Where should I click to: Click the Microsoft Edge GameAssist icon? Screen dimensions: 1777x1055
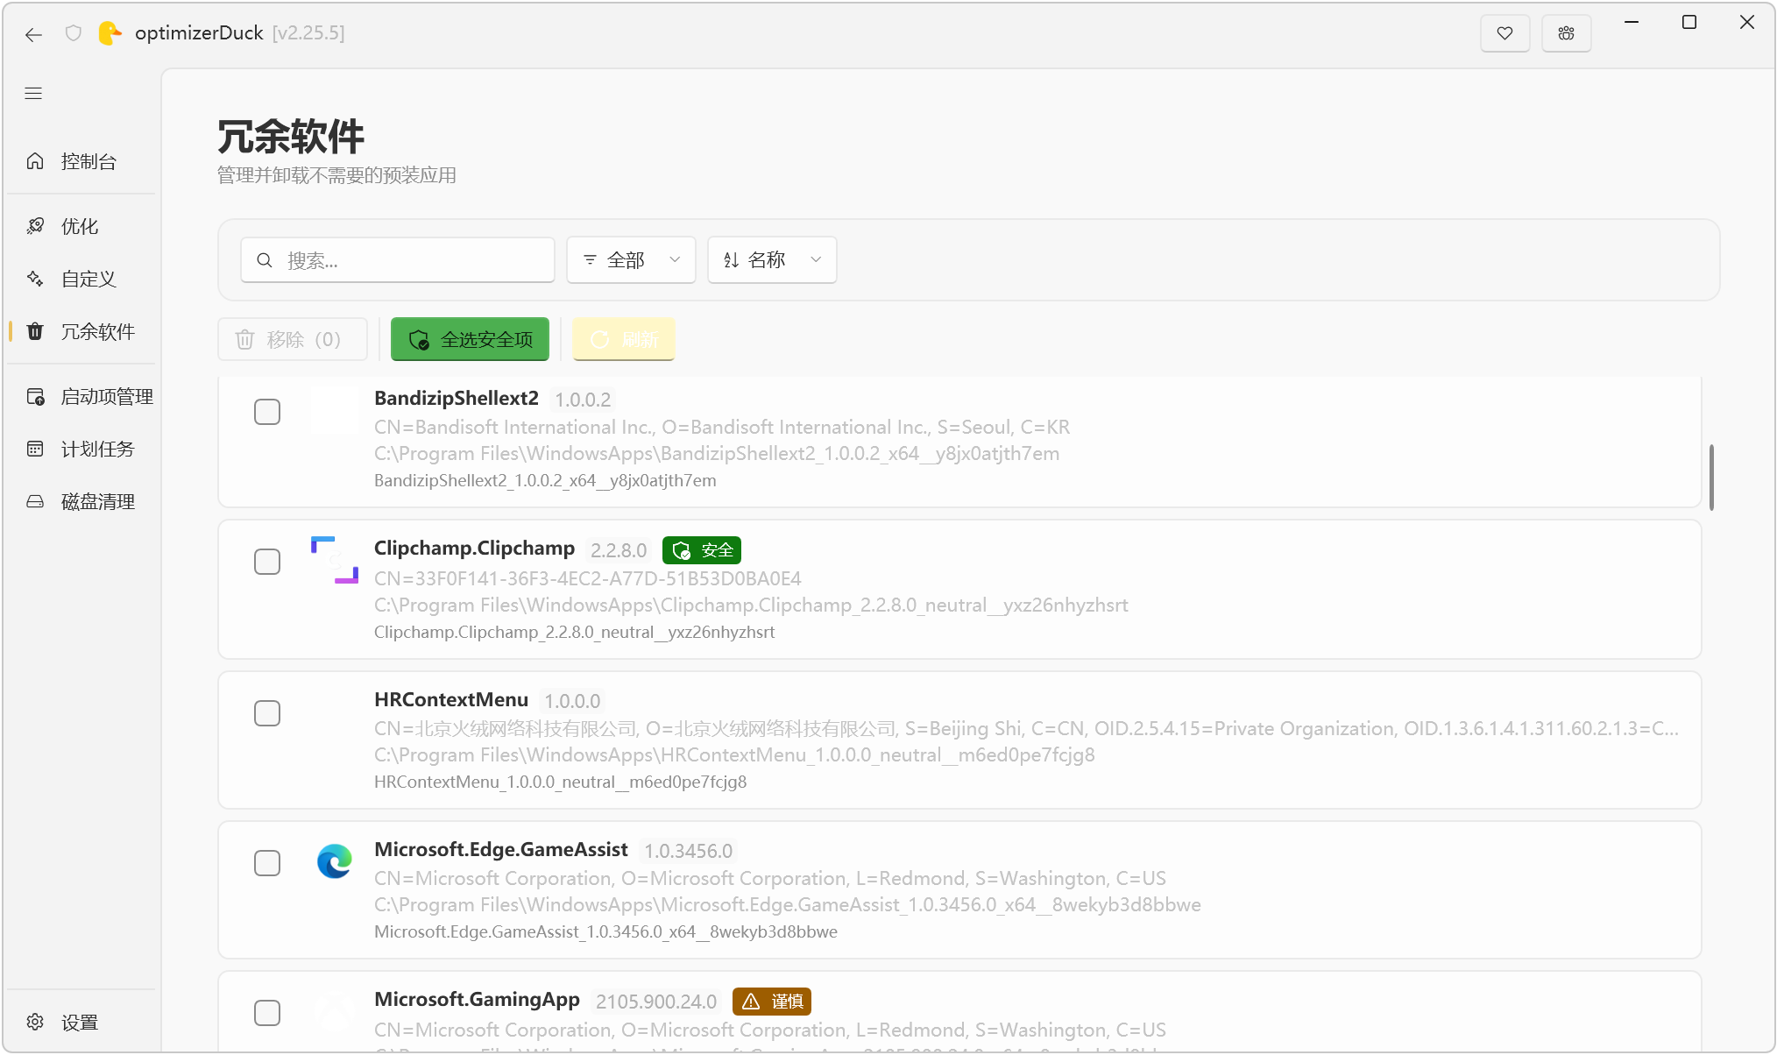335,861
